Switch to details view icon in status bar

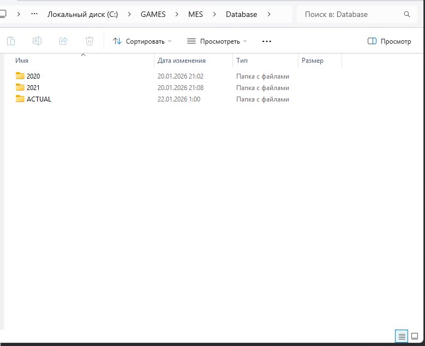pos(402,337)
